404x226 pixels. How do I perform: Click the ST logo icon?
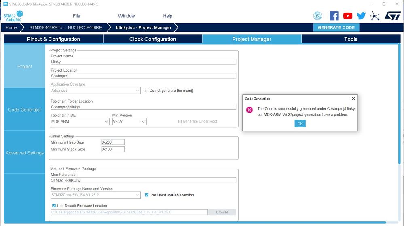pyautogui.click(x=393, y=16)
